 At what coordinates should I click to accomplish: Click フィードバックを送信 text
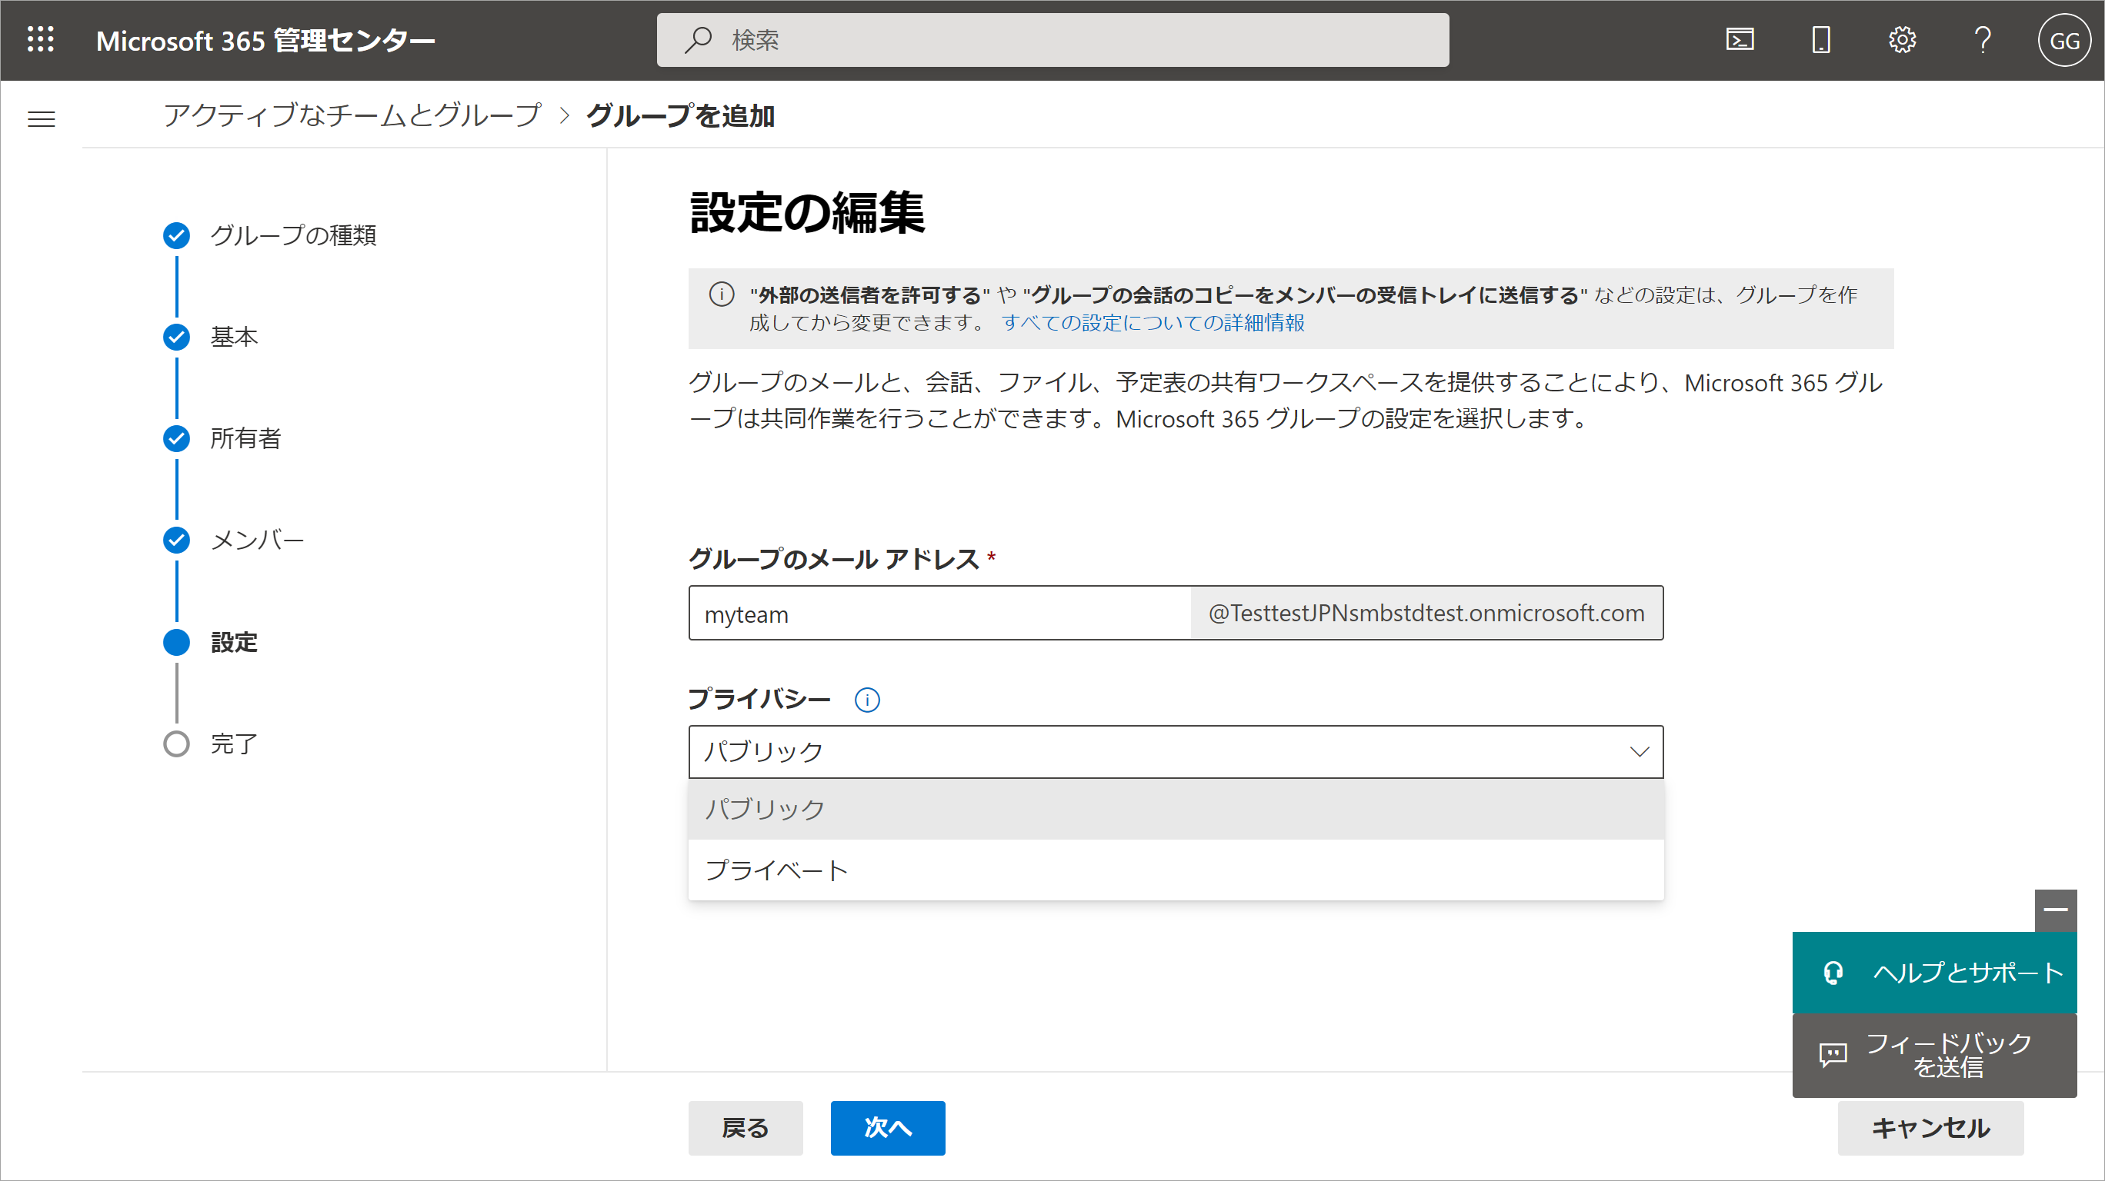click(1948, 1054)
